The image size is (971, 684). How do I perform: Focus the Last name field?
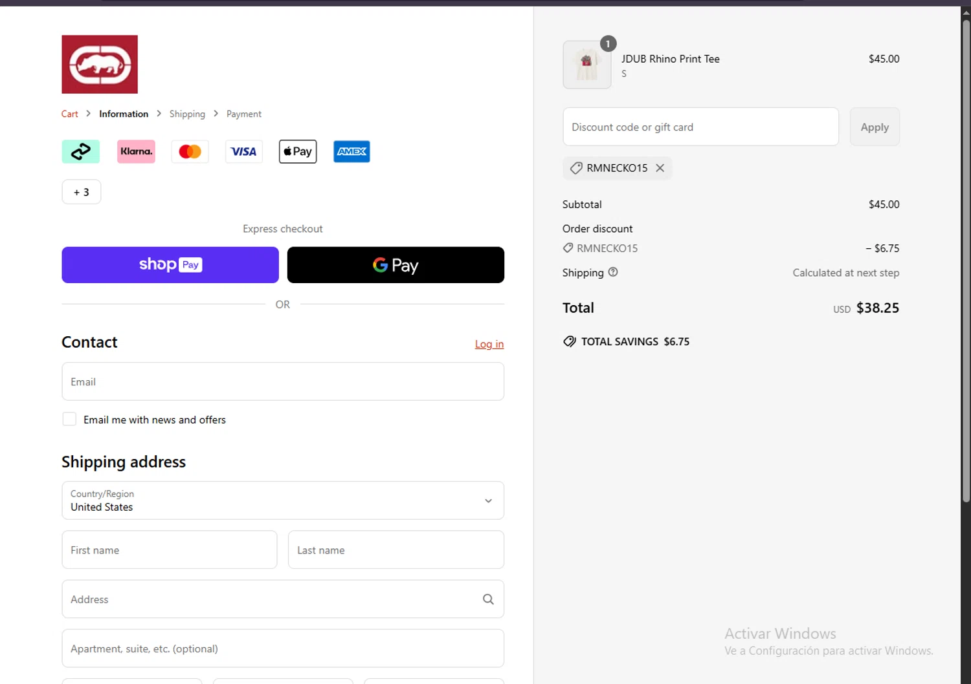click(x=396, y=550)
